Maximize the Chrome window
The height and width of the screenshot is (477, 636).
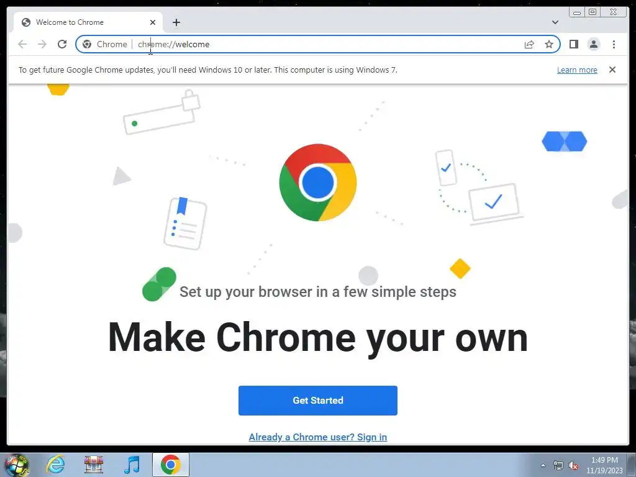(592, 12)
